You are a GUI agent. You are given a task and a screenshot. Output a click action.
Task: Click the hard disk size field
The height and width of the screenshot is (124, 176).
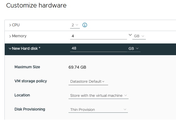coord(98,49)
